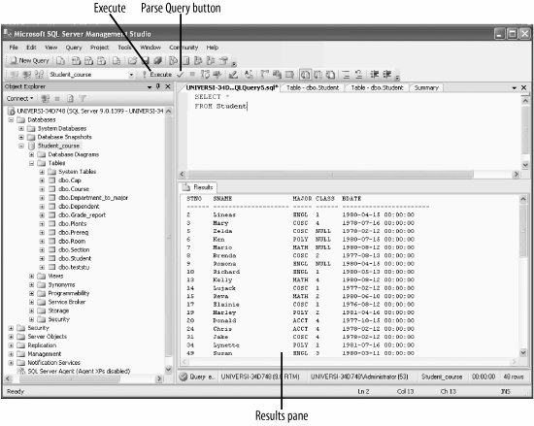Click the Decrease Indent toolbar icon
The height and width of the screenshot is (426, 534).
pyautogui.click(x=374, y=74)
